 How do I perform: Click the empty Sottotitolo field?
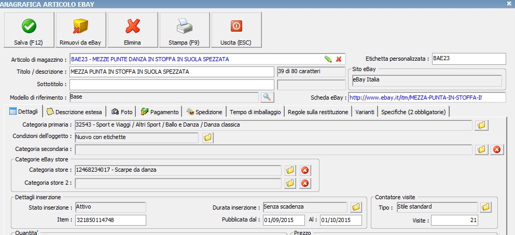pyautogui.click(x=172, y=85)
